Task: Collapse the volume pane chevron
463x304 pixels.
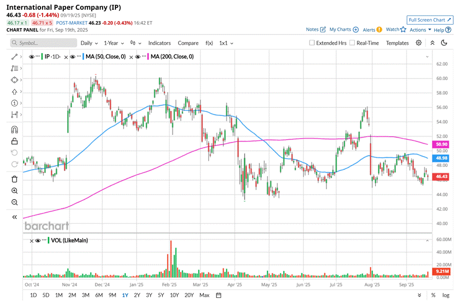Action: coord(427,241)
